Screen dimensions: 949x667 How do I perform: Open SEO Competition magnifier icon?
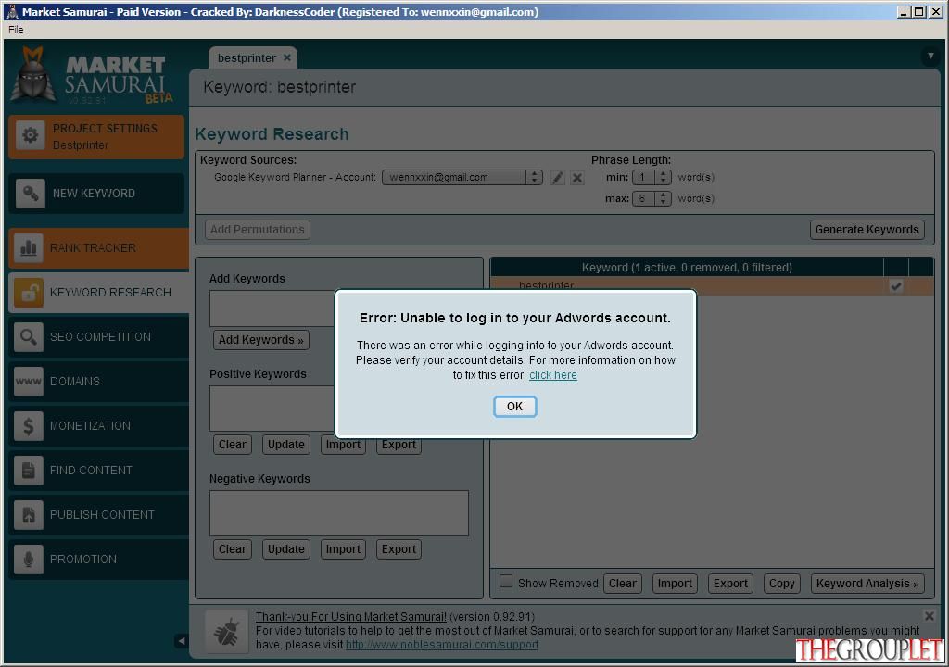[x=29, y=337]
